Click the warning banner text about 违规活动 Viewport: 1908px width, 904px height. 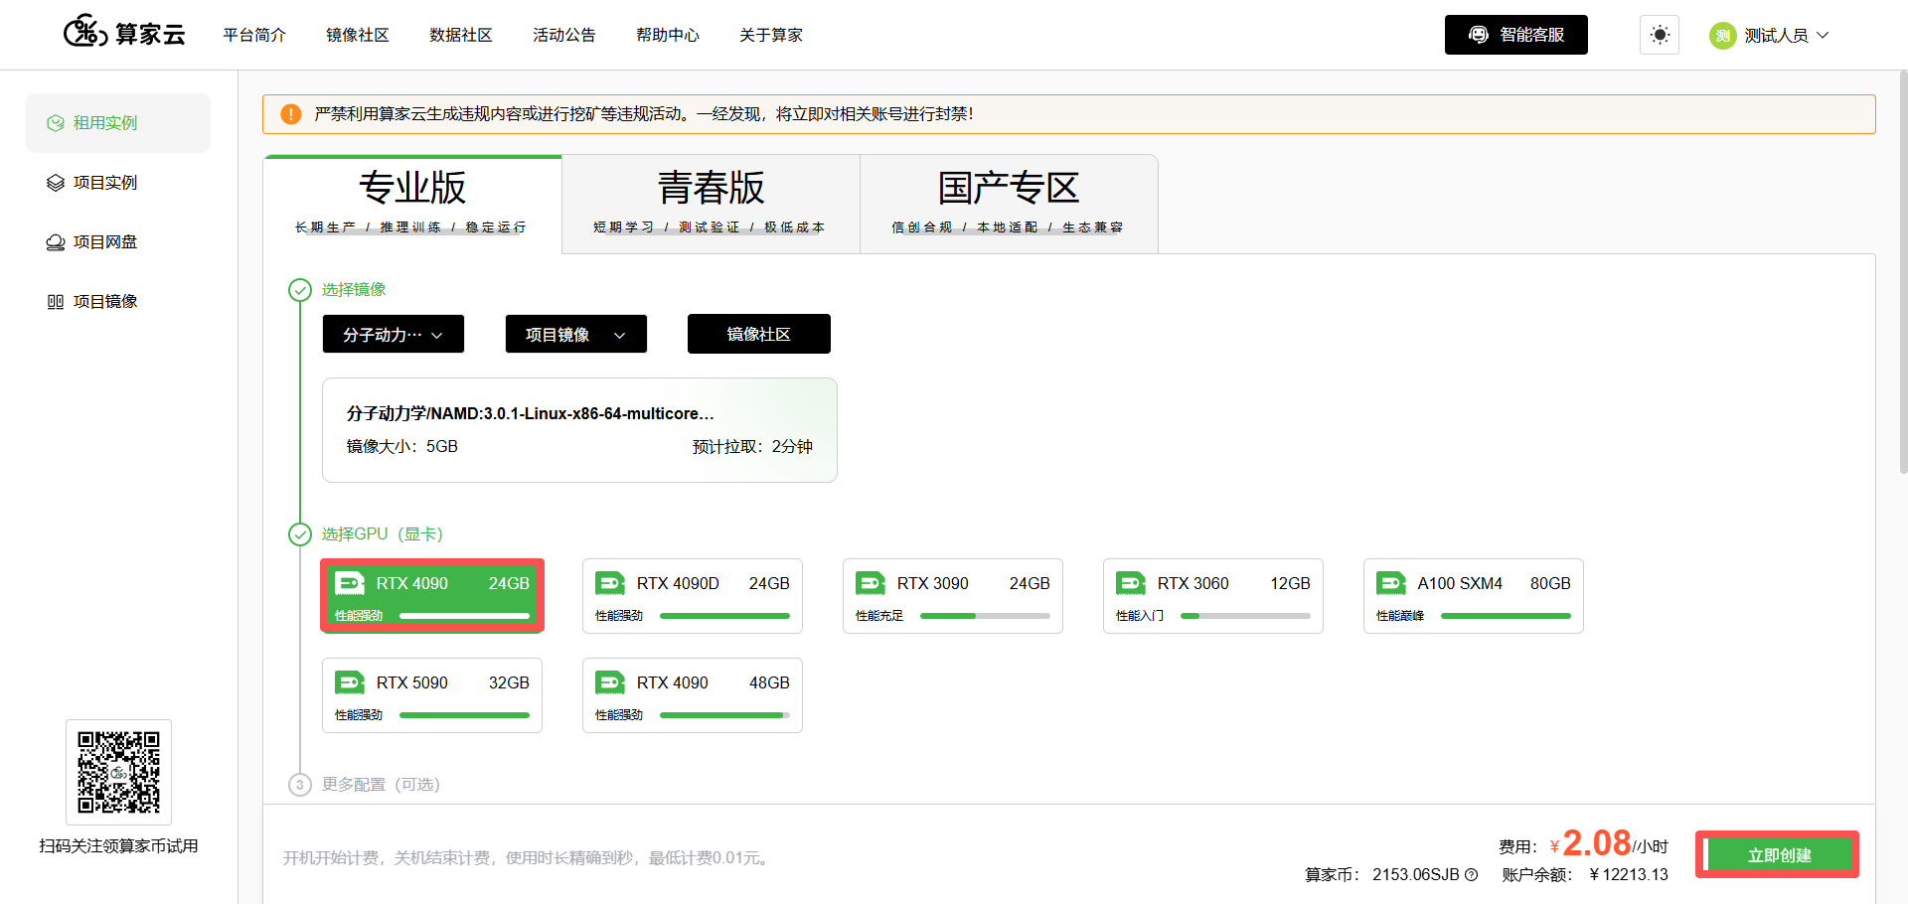click(x=644, y=114)
